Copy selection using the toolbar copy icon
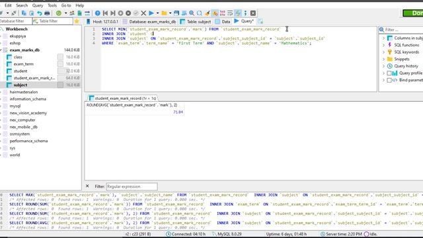The height and width of the screenshot is (238, 423). (24, 13)
